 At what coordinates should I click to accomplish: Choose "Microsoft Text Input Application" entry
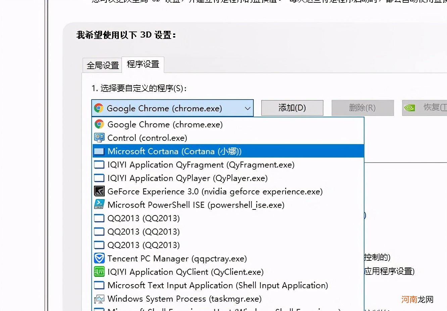click(x=228, y=285)
